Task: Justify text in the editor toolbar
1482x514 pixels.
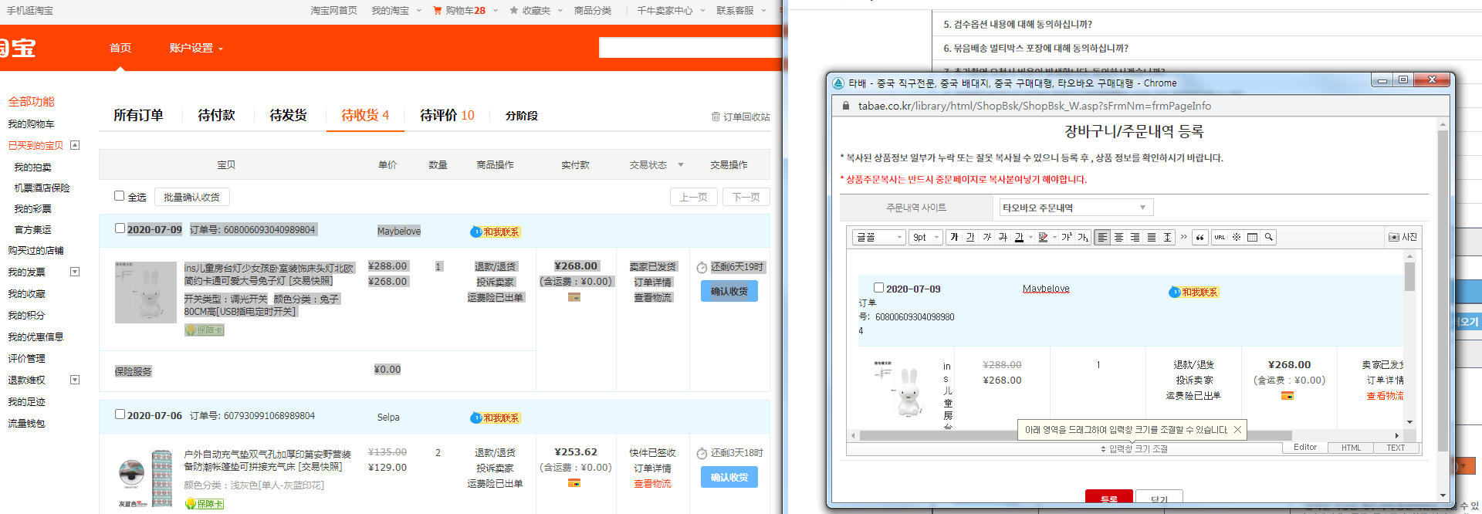Action: click(1151, 237)
